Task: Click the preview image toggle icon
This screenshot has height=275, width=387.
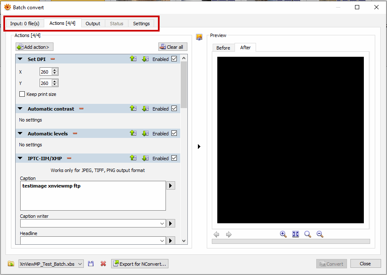Action: click(199, 37)
